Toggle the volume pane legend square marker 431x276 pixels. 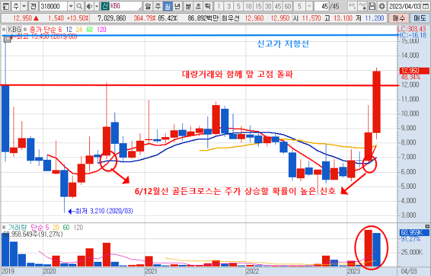pos(4,227)
